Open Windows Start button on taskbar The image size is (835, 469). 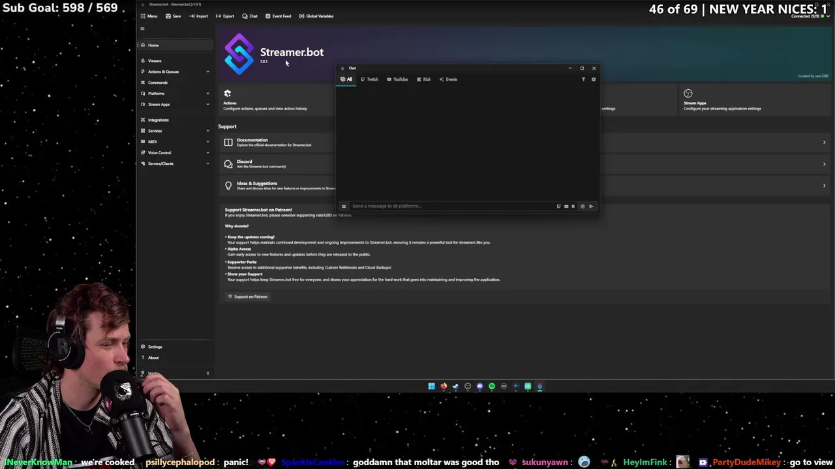click(x=431, y=386)
